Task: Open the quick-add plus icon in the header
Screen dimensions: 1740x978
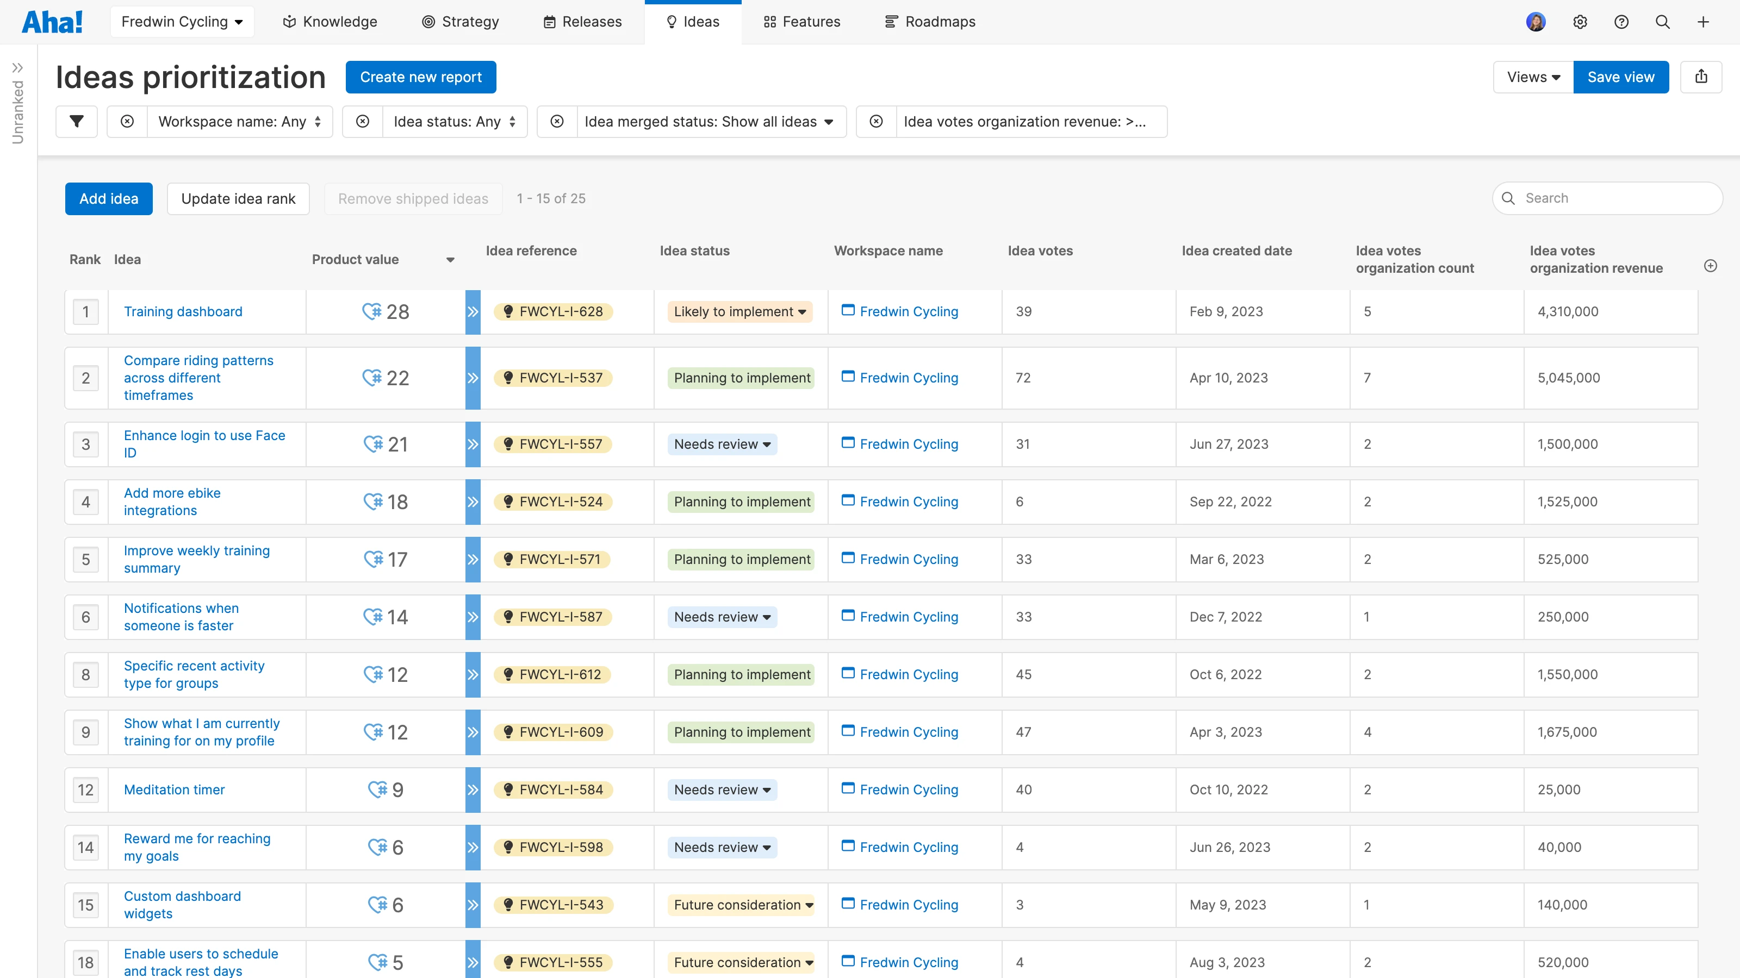Action: click(x=1704, y=22)
